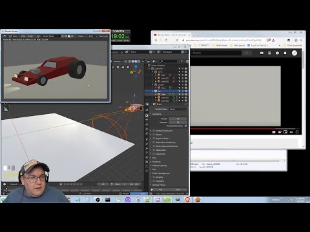This screenshot has width=310, height=232.
Task: Switch viewport to solid shading mode
Action: (x=133, y=61)
